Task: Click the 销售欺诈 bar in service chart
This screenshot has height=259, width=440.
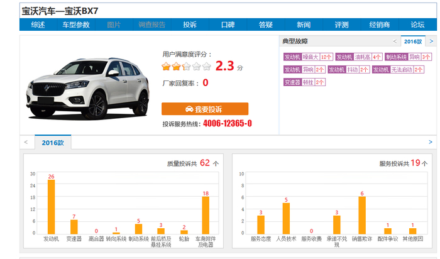Action: 362,215
